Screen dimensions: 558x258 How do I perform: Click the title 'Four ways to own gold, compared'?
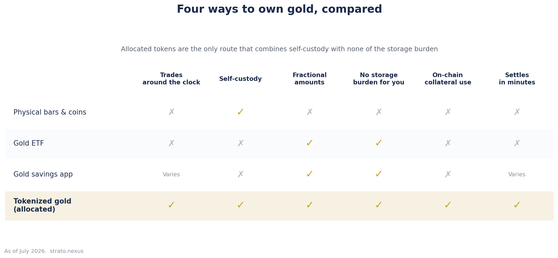[x=279, y=9]
